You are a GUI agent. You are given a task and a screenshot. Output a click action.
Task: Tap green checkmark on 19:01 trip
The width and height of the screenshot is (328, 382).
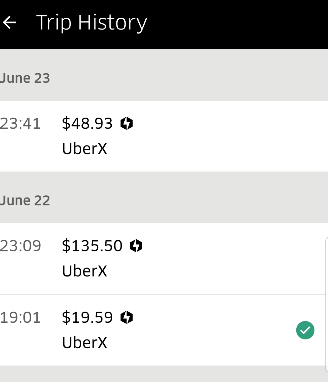tap(305, 330)
